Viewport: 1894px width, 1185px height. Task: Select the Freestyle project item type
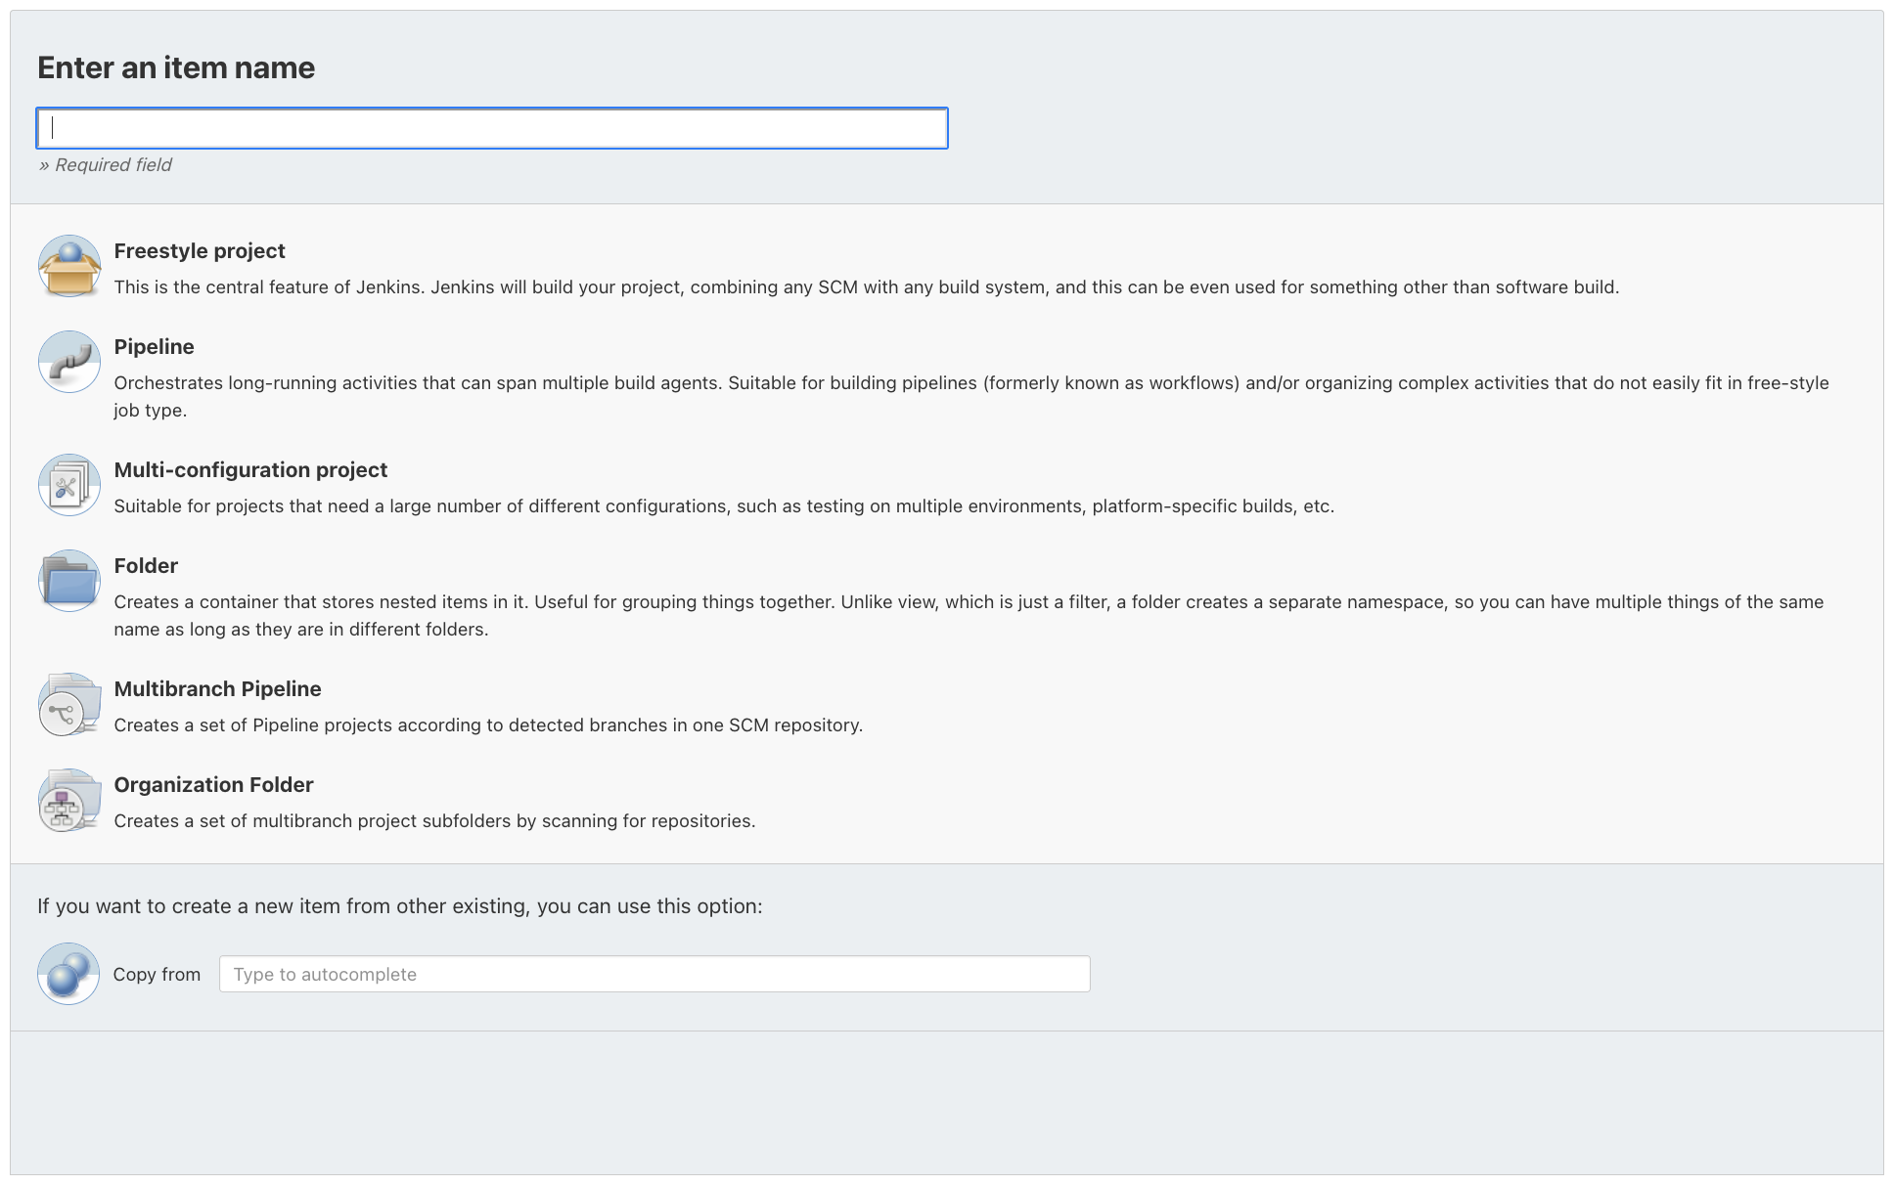point(199,250)
